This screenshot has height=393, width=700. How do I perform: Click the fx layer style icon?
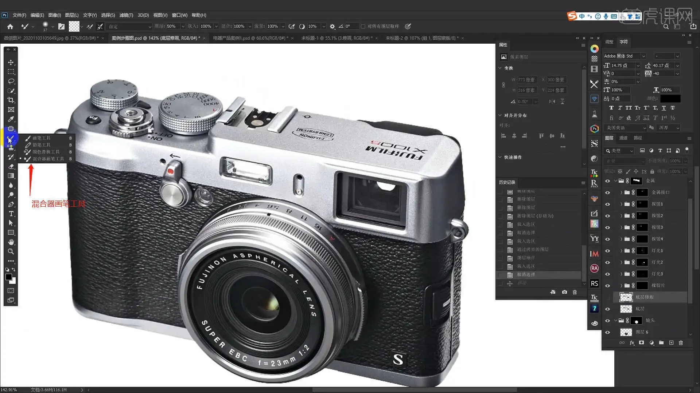pos(632,343)
